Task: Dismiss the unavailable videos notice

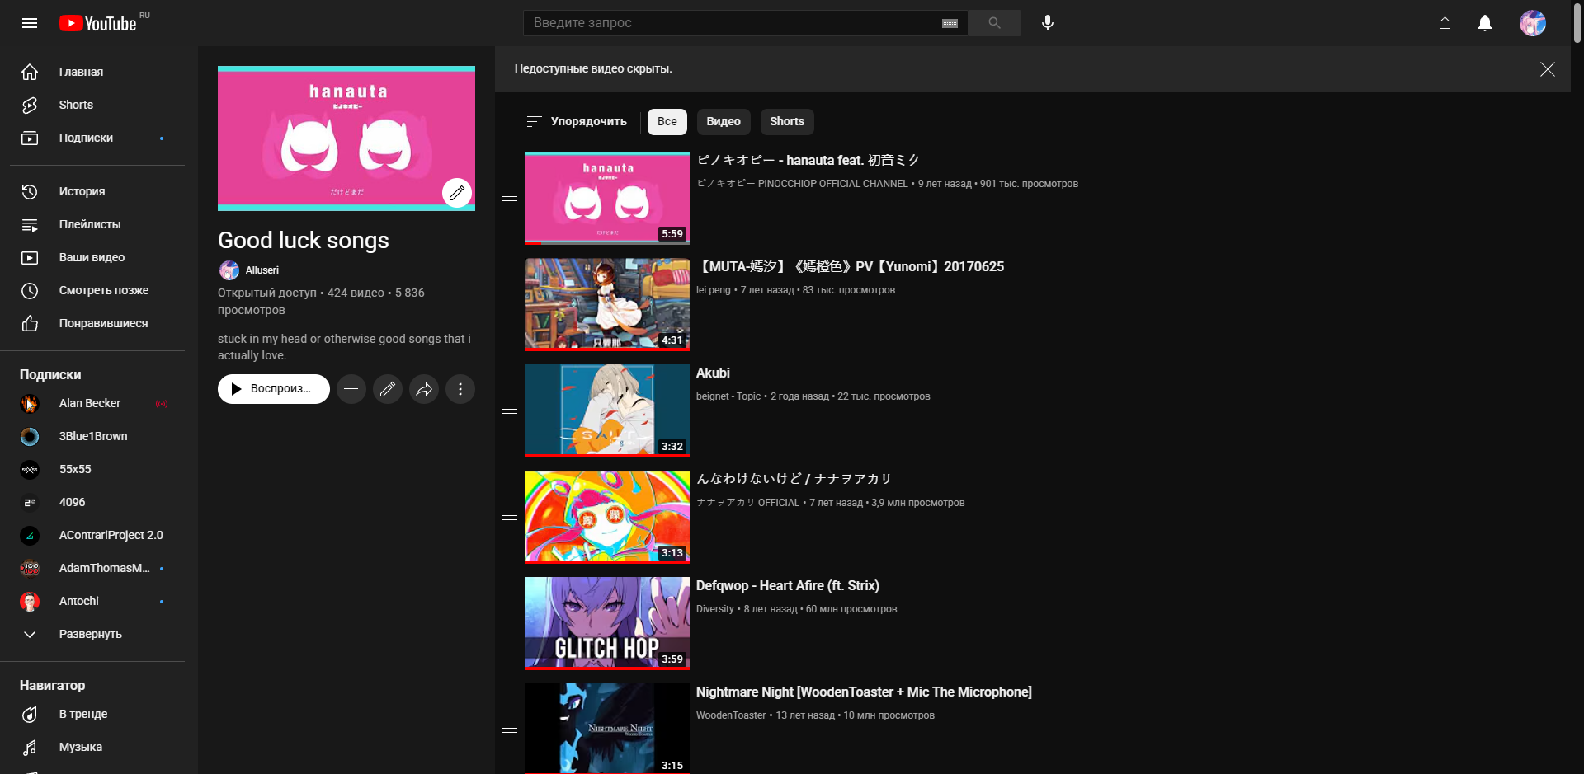Action: [1548, 69]
